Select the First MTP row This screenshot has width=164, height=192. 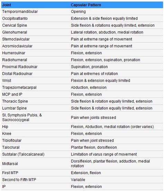[82, 173]
